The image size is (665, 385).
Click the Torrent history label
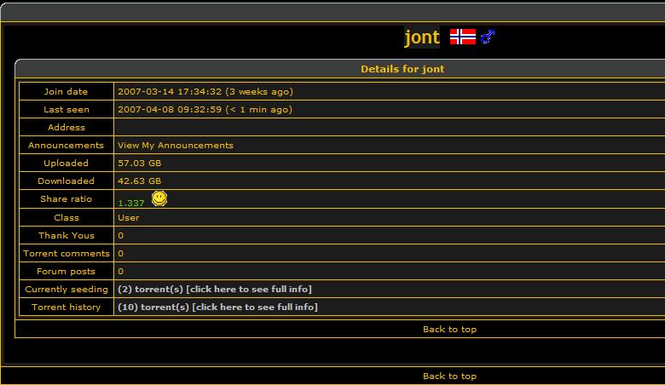66,307
